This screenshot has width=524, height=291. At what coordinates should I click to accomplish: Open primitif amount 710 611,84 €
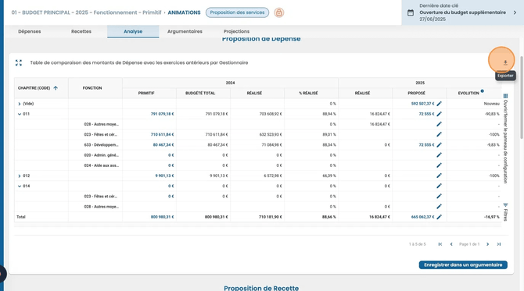[x=162, y=135]
